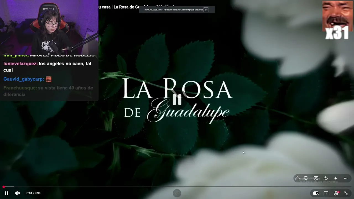The image size is (354, 199).
Task: Pause the video from the bottom control bar
Action: tap(7, 193)
